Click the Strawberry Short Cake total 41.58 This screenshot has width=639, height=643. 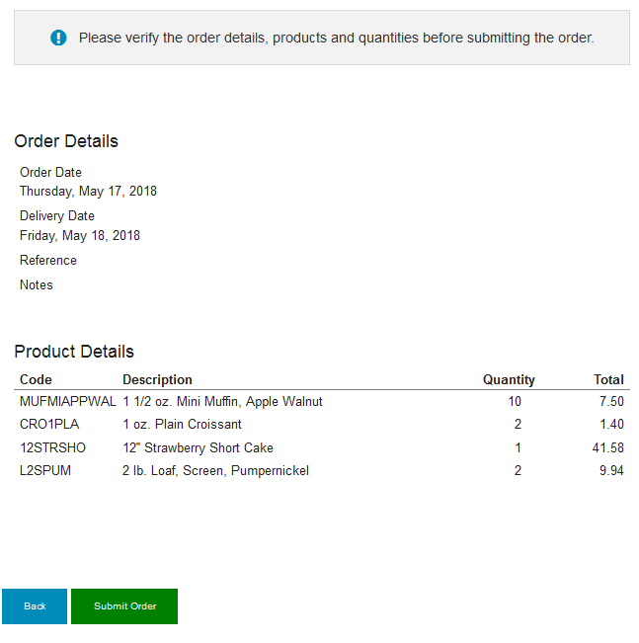[x=607, y=447]
